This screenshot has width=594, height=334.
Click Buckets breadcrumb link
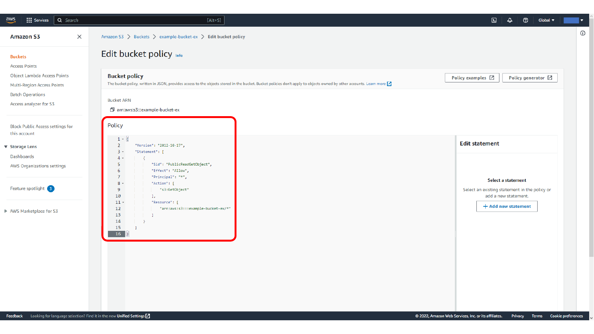point(142,37)
